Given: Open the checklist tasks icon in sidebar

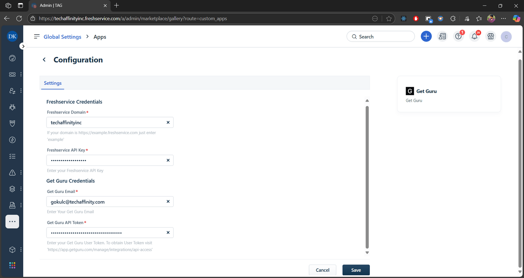Looking at the screenshot, I should [x=12, y=156].
